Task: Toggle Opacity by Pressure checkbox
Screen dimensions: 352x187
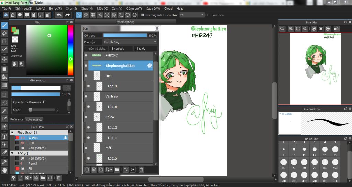Action: 45,102
